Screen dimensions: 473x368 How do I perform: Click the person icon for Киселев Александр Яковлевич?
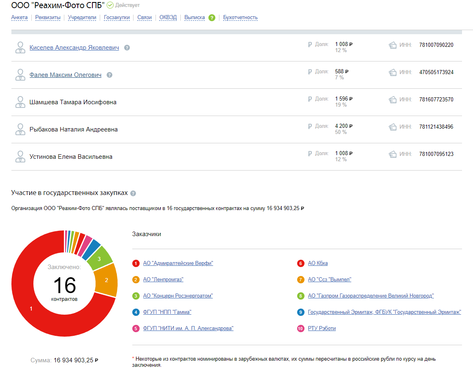[20, 48]
